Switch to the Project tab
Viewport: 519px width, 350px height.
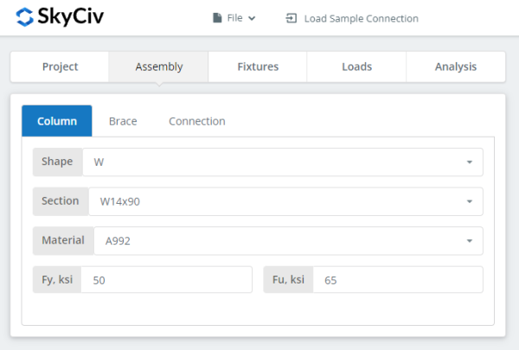point(60,67)
